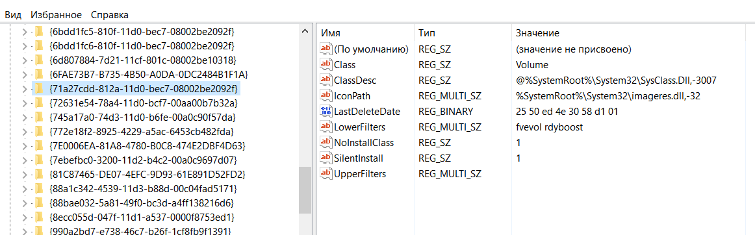Click string icon of LowerFilters value
The width and height of the screenshot is (755, 235).
(326, 127)
